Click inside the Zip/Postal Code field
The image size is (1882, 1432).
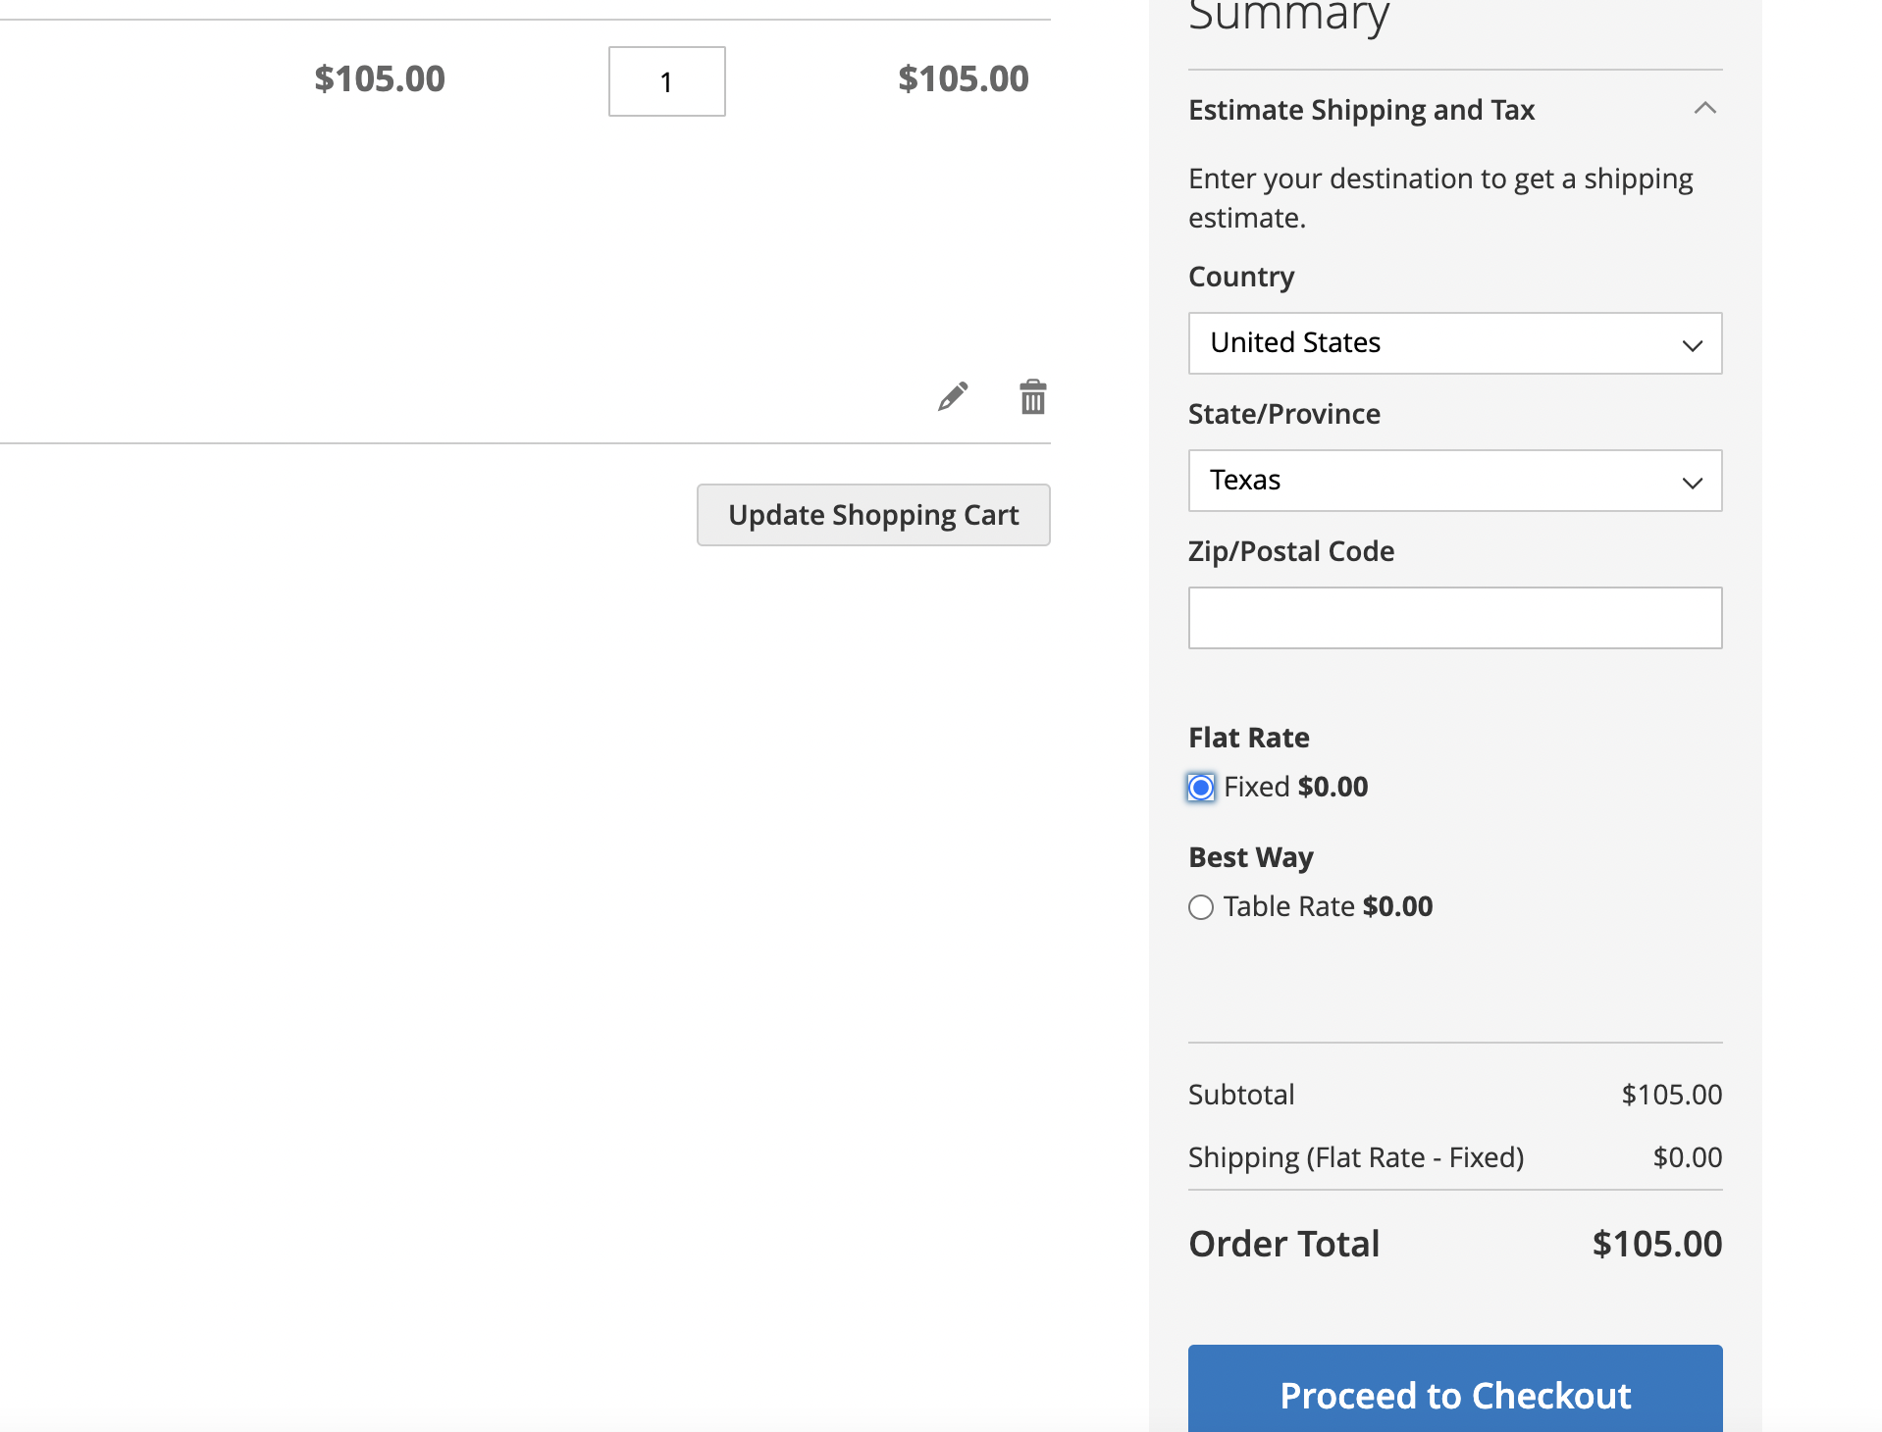(x=1454, y=617)
